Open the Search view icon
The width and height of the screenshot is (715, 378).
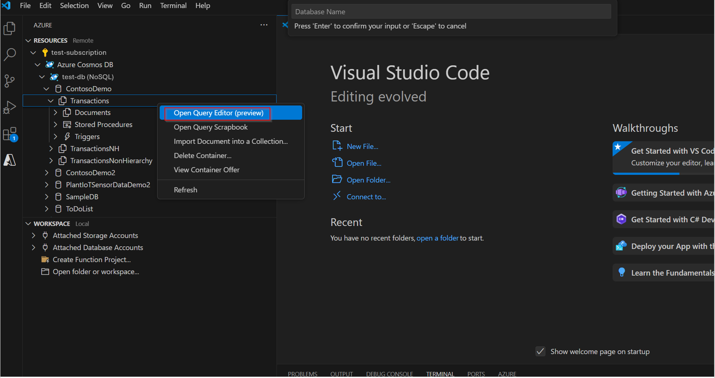pyautogui.click(x=10, y=54)
